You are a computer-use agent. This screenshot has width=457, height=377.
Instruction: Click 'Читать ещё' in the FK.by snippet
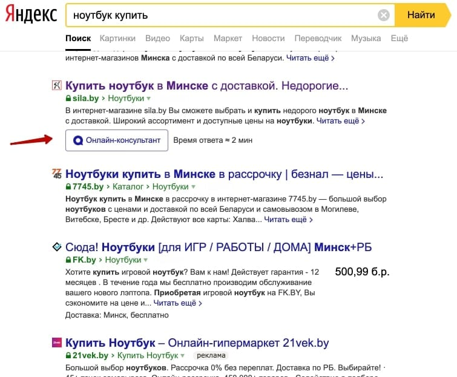(x=177, y=303)
